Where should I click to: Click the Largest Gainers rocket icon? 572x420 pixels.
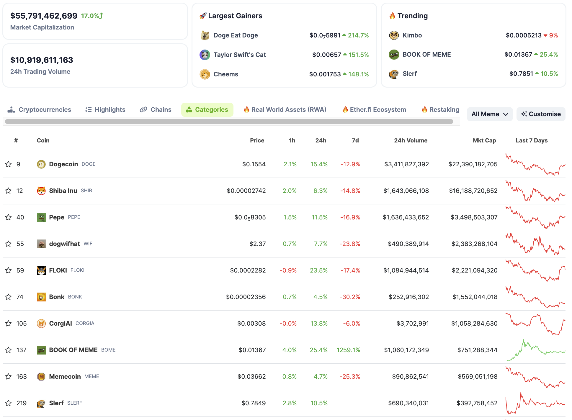pos(203,16)
